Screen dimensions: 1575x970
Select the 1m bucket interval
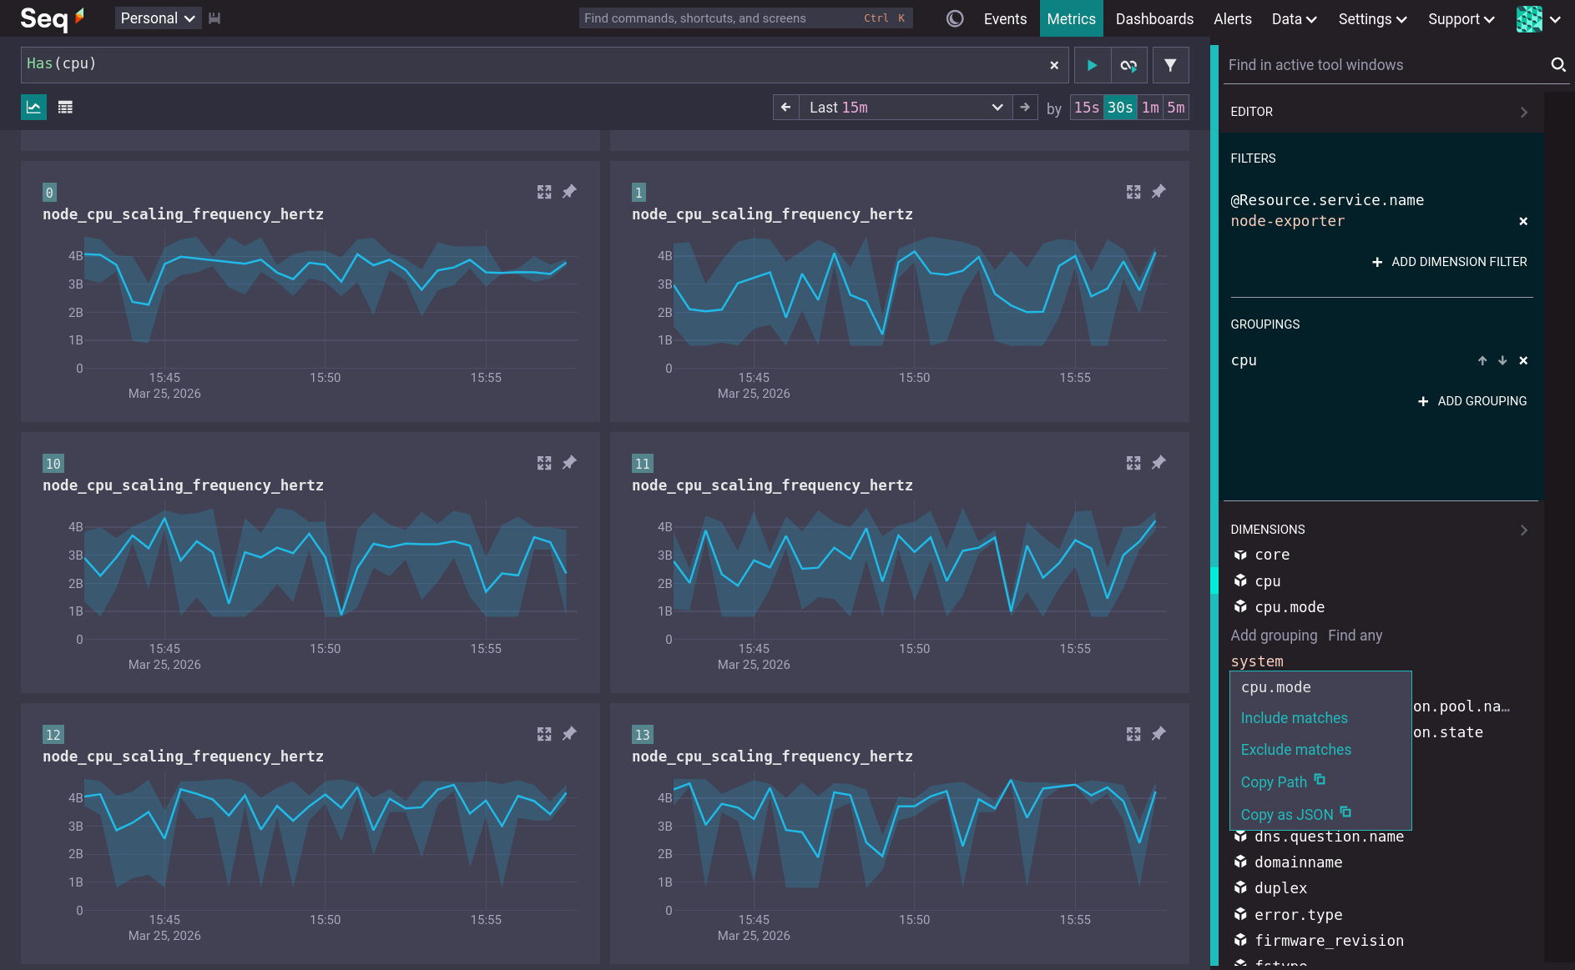pos(1151,107)
